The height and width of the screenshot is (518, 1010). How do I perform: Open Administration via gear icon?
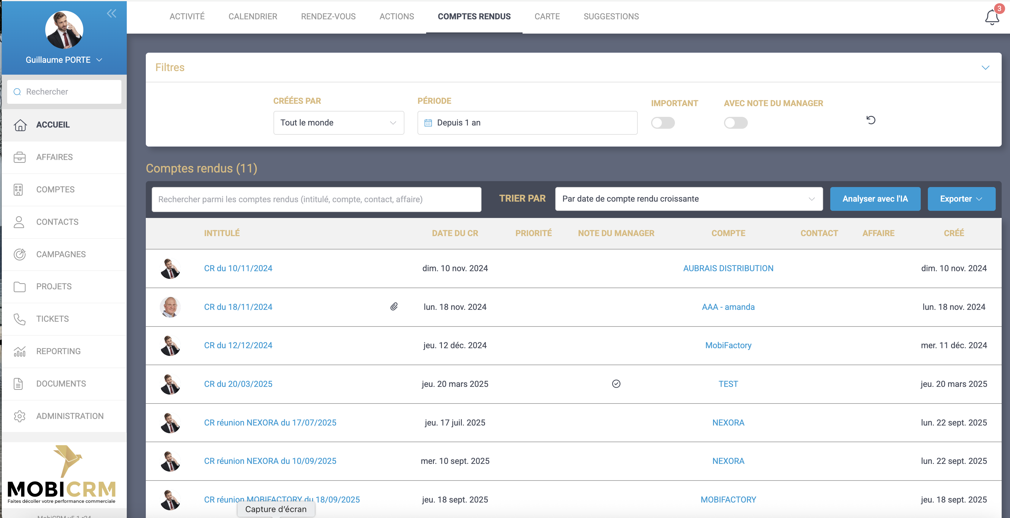[20, 416]
